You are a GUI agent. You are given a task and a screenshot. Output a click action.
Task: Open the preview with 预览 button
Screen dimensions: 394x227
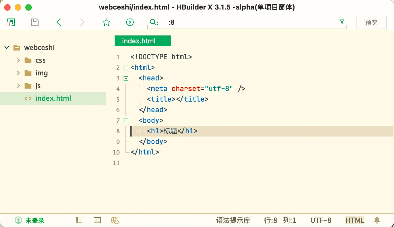pos(371,22)
